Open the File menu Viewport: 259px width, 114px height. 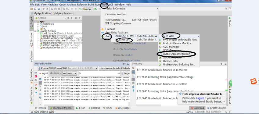pyautogui.click(x=32, y=5)
